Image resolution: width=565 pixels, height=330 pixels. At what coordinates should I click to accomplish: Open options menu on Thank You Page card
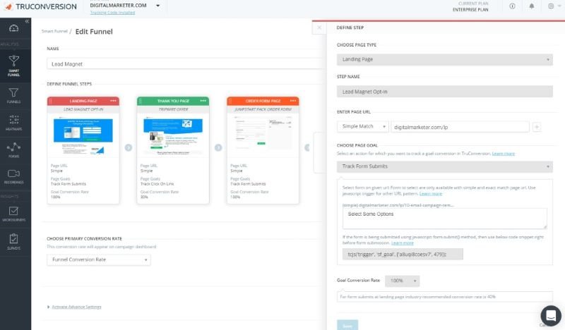pyautogui.click(x=203, y=101)
